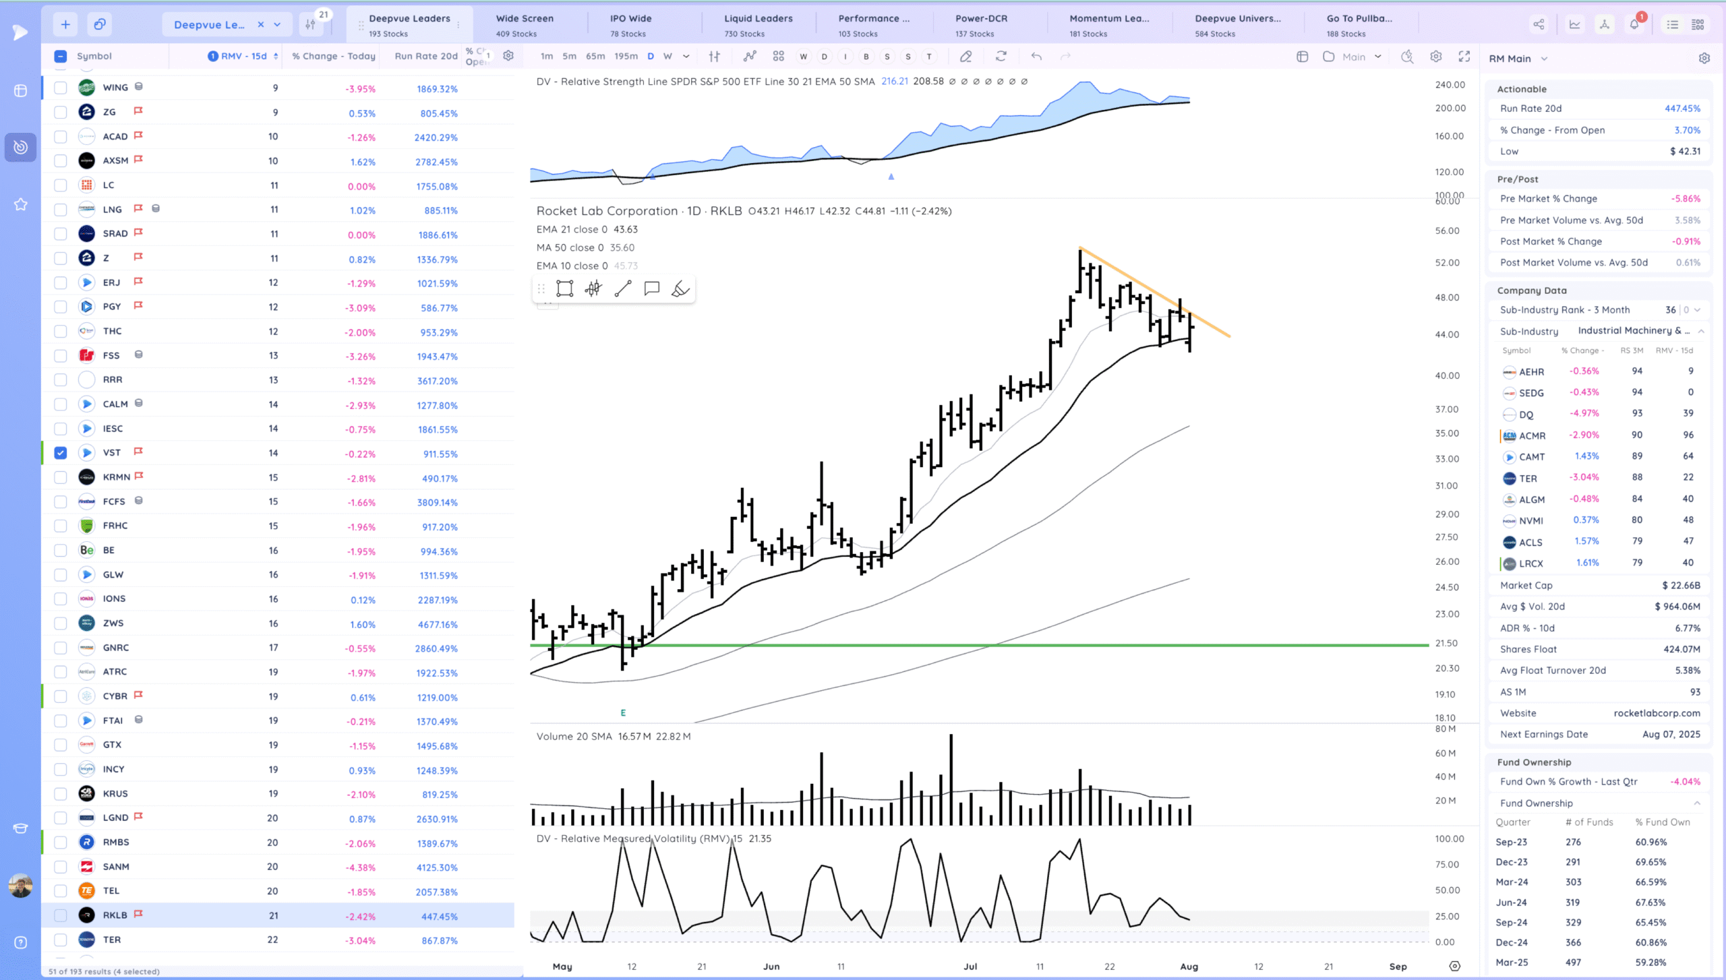Check the RKLB row checkbox
This screenshot has height=980, width=1726.
pos(61,915)
